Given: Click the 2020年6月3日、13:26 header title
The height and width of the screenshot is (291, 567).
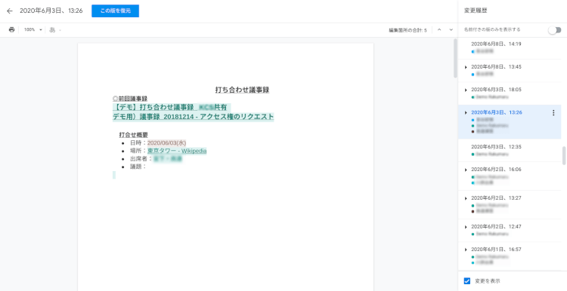Looking at the screenshot, I should click(x=51, y=11).
